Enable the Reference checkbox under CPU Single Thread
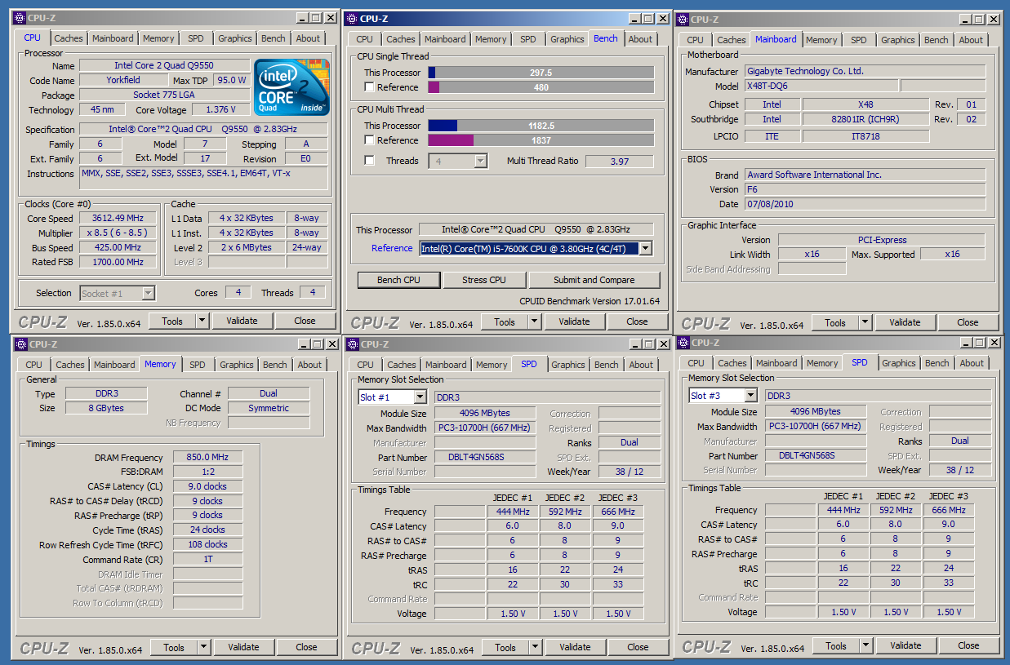This screenshot has height=665, width=1010. [x=370, y=87]
